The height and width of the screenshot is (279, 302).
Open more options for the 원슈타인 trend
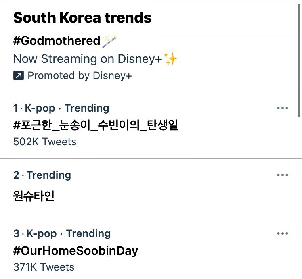pos(283,175)
